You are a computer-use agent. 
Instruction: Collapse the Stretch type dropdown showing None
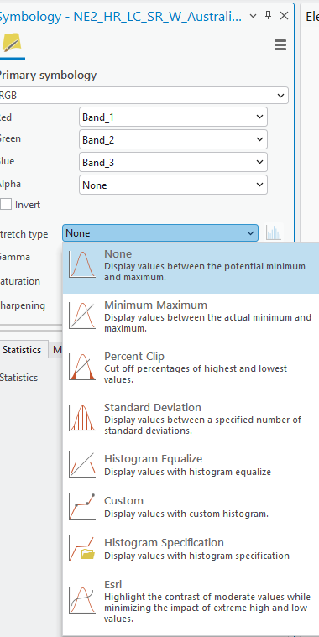[x=160, y=233]
